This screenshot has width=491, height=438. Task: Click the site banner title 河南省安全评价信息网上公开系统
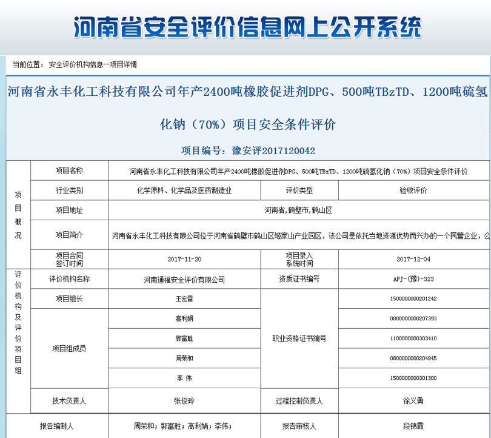coord(247,27)
